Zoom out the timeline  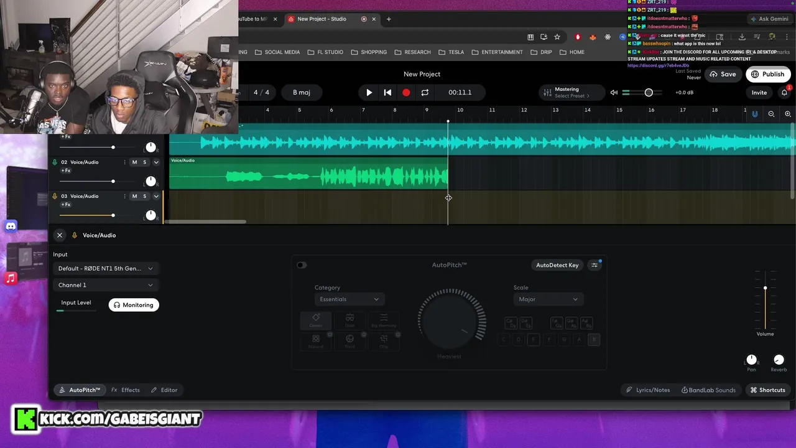[771, 114]
